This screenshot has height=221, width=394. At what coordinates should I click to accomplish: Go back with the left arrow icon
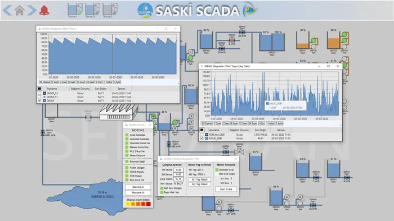click(7, 10)
